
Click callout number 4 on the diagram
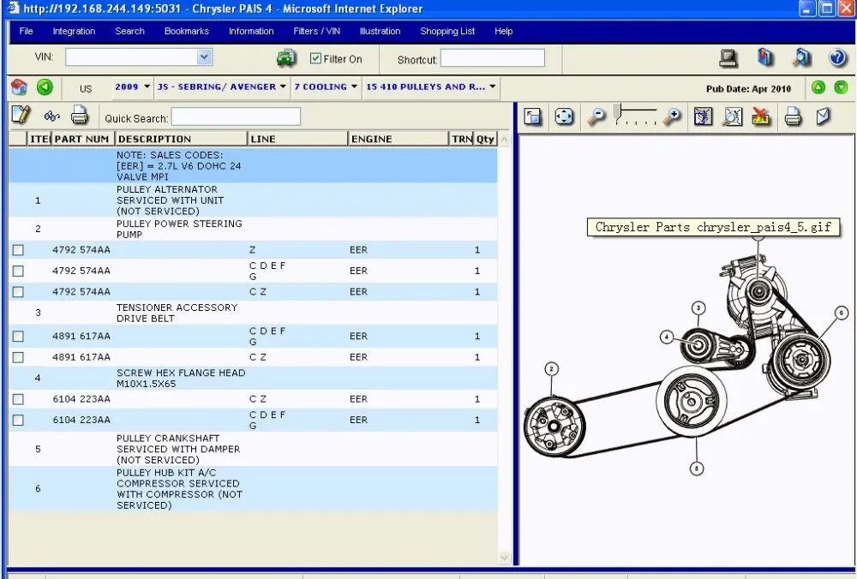[666, 337]
